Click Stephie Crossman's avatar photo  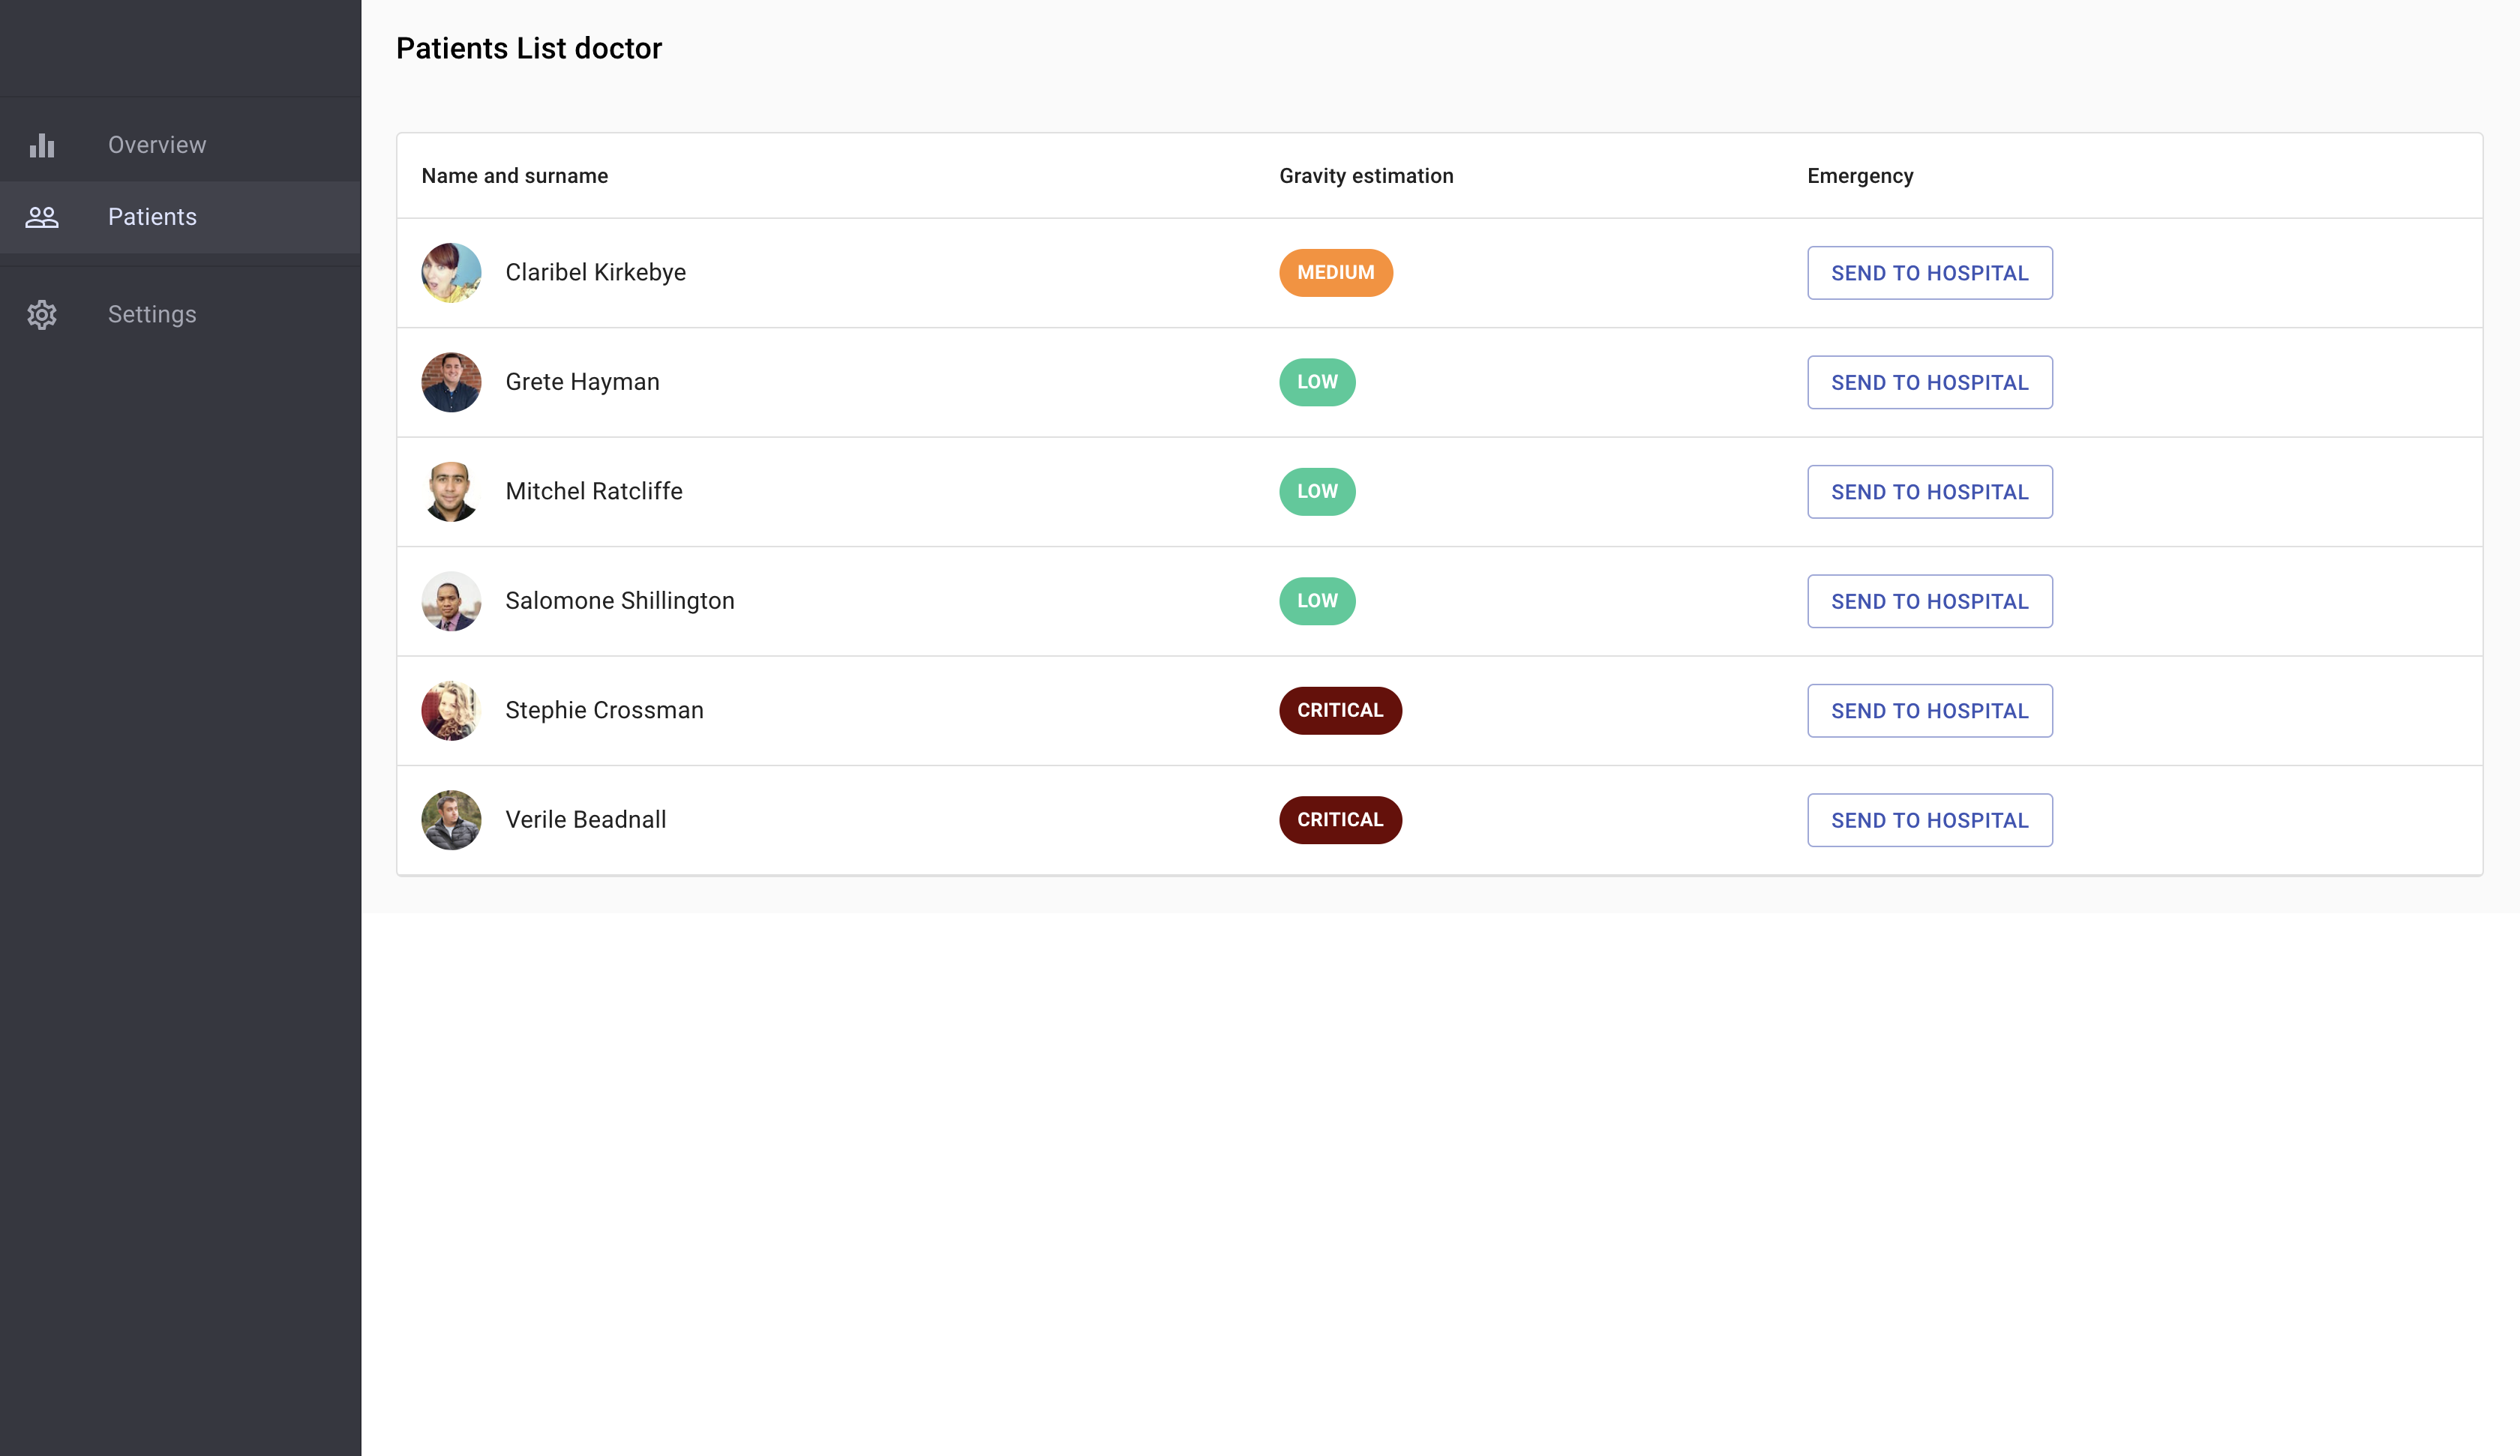(451, 711)
